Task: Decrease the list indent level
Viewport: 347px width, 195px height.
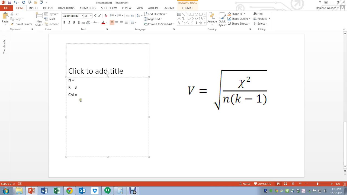Action: [128, 16]
